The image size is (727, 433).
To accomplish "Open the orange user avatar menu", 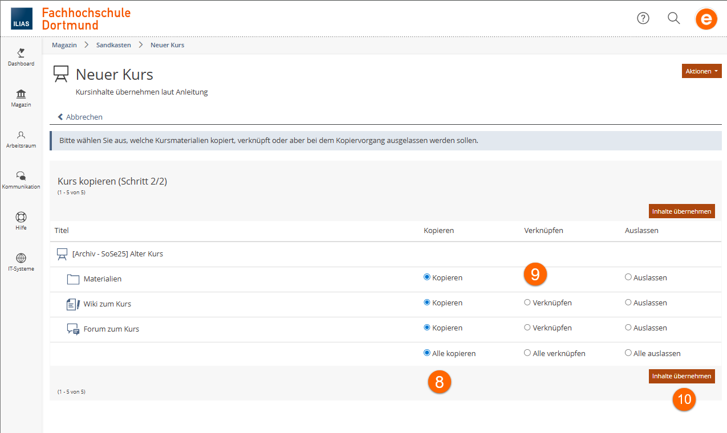I will [706, 19].
